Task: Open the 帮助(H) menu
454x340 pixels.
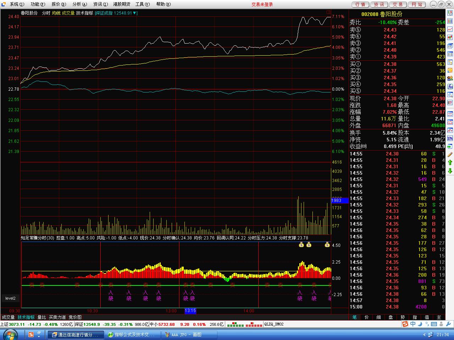Action: click(164, 4)
